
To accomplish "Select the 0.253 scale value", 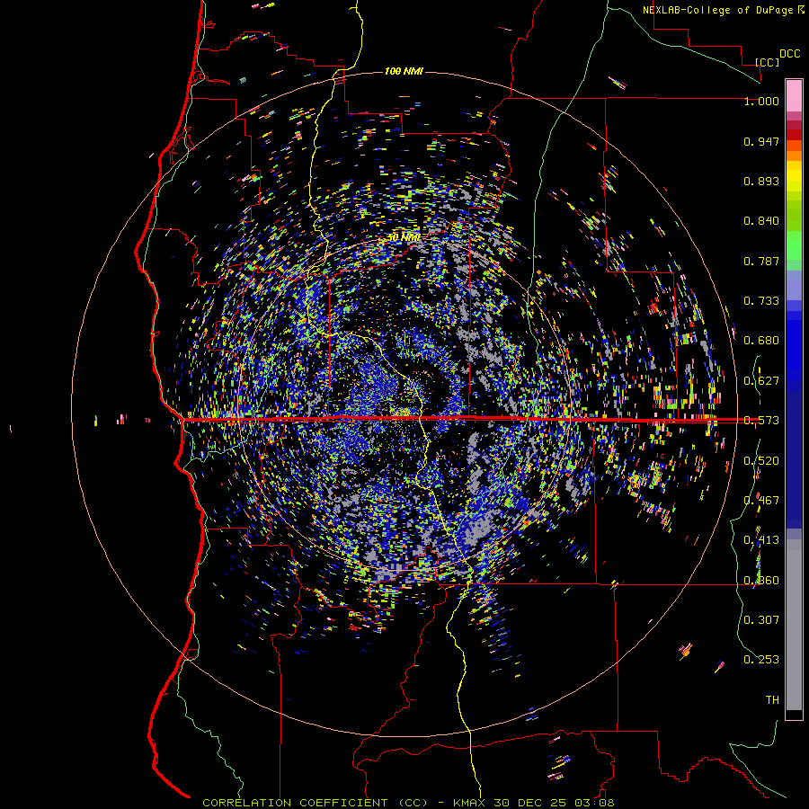I will coord(761,660).
